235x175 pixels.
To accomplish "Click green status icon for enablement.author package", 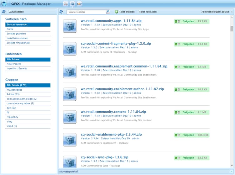I will point(176,90).
